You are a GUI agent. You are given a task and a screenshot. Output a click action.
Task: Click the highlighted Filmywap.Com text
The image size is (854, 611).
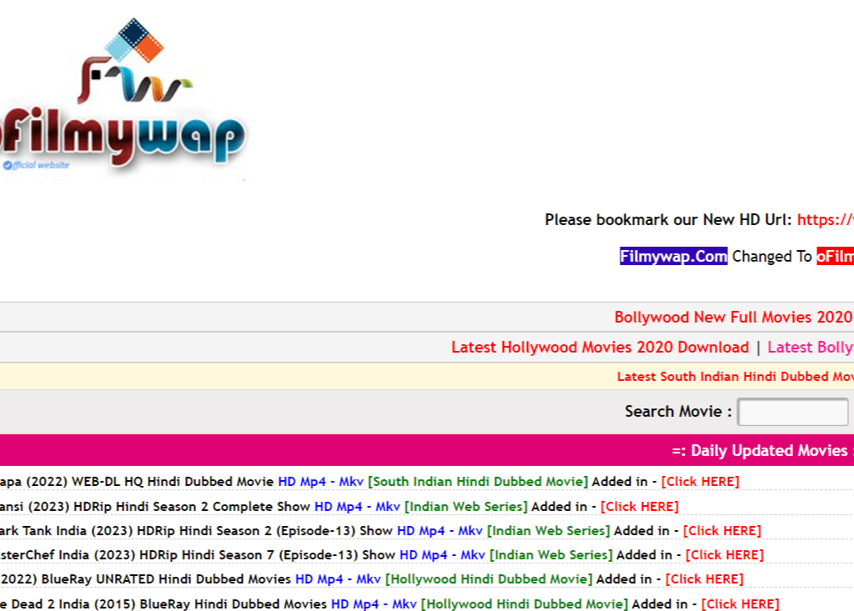[673, 256]
